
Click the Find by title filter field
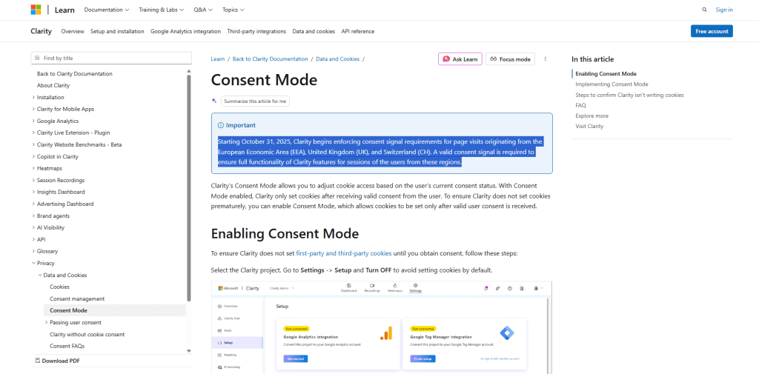(x=109, y=58)
